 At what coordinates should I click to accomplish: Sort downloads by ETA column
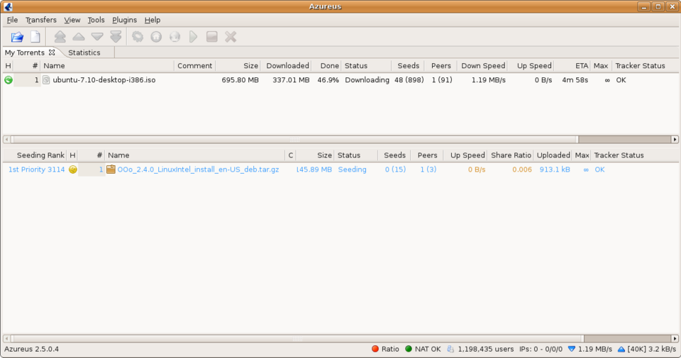click(572, 66)
